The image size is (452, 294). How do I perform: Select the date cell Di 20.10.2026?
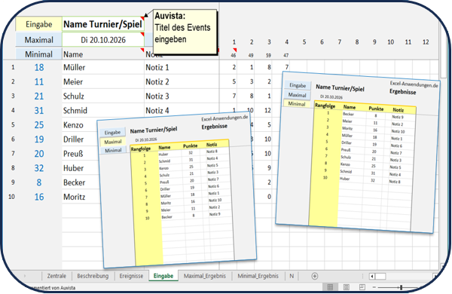click(x=103, y=39)
